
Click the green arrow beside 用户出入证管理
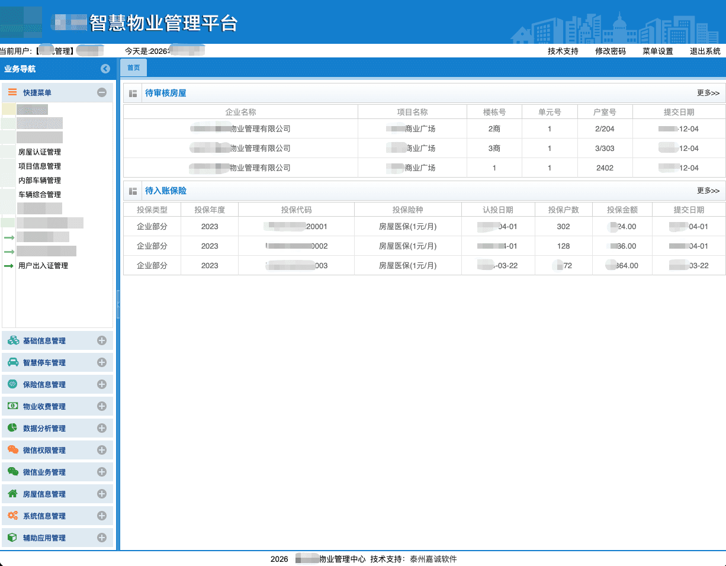click(9, 266)
